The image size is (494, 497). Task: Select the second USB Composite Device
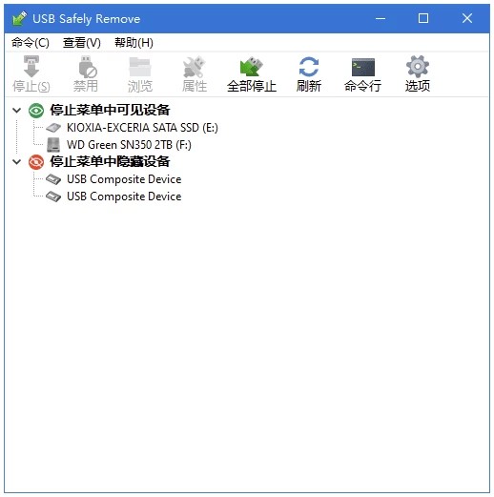point(124,197)
